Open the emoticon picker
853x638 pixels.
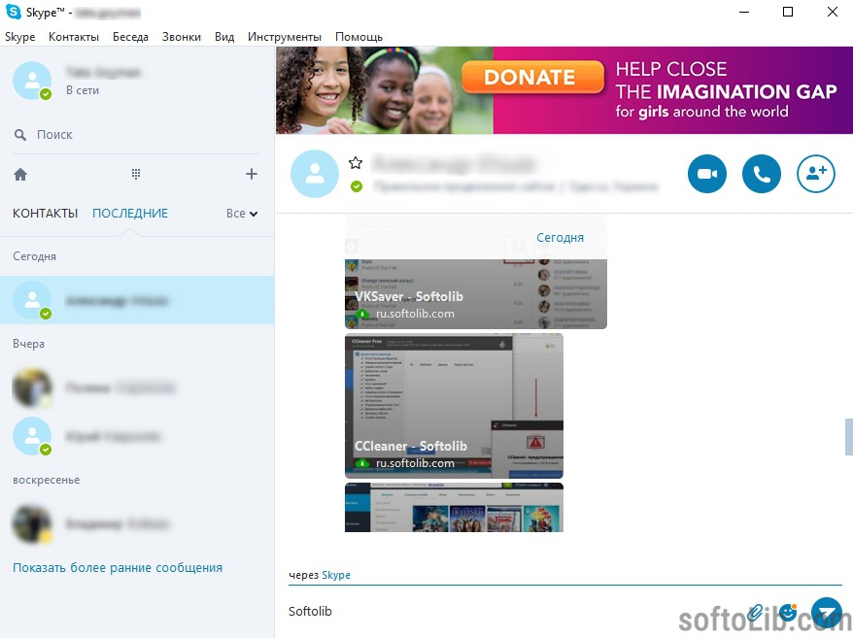(x=788, y=613)
